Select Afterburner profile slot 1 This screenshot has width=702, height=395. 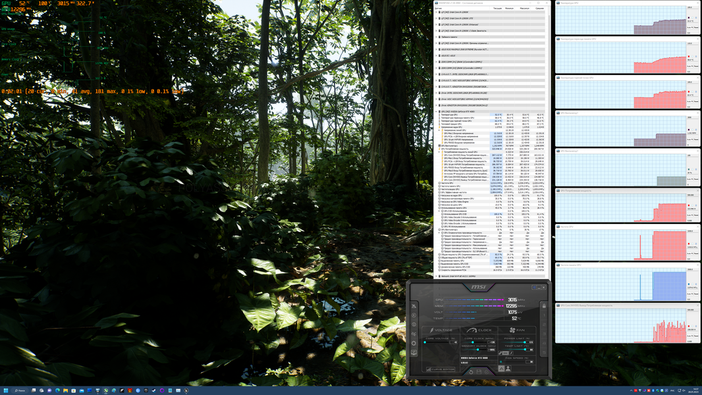544,315
